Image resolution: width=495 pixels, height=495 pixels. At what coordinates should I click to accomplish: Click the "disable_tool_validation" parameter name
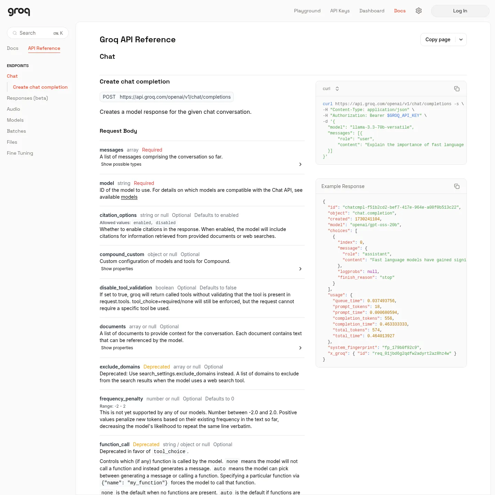126,288
